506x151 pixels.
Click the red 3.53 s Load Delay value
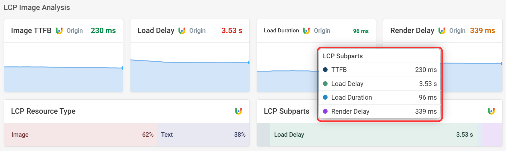(232, 31)
